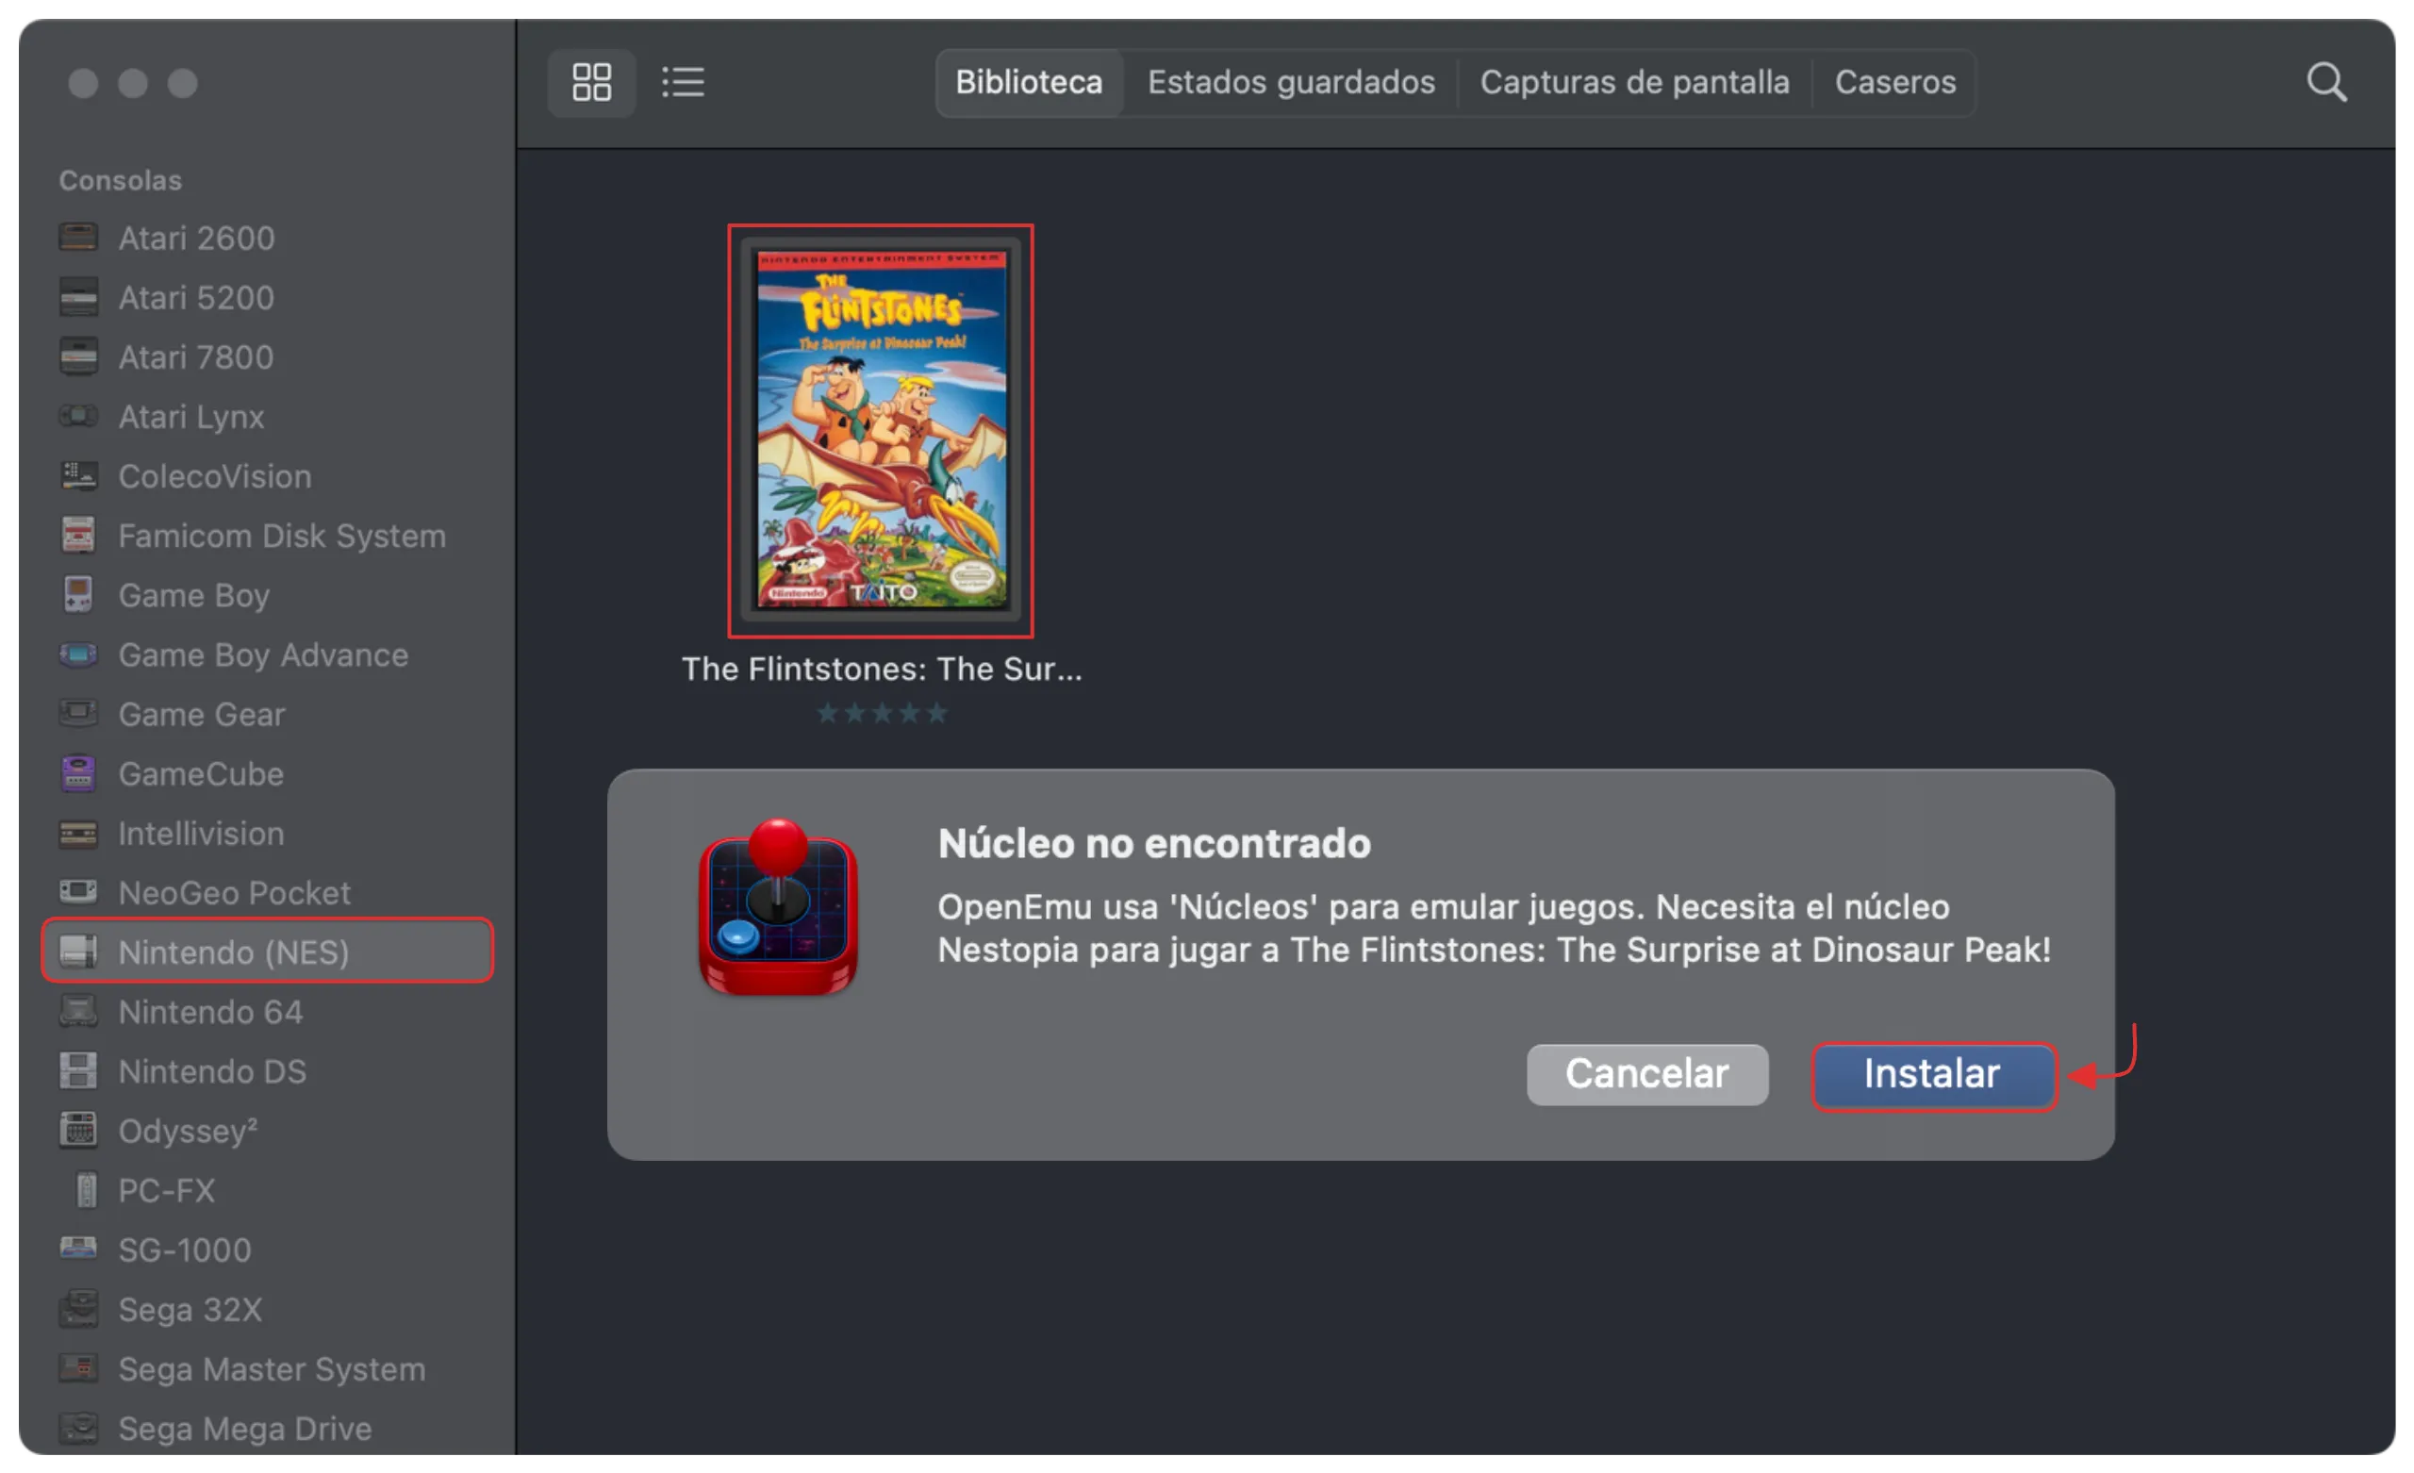Click the Famicom Disk System icon
The image size is (2414, 1473).
pos(78,535)
